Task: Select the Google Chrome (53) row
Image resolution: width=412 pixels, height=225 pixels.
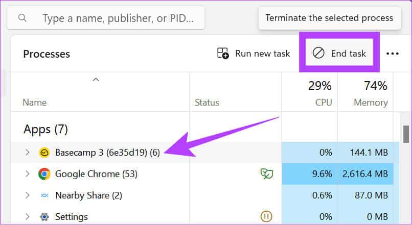Action: 205,174
